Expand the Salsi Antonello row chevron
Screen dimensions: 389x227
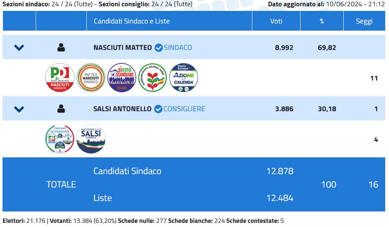click(x=19, y=109)
